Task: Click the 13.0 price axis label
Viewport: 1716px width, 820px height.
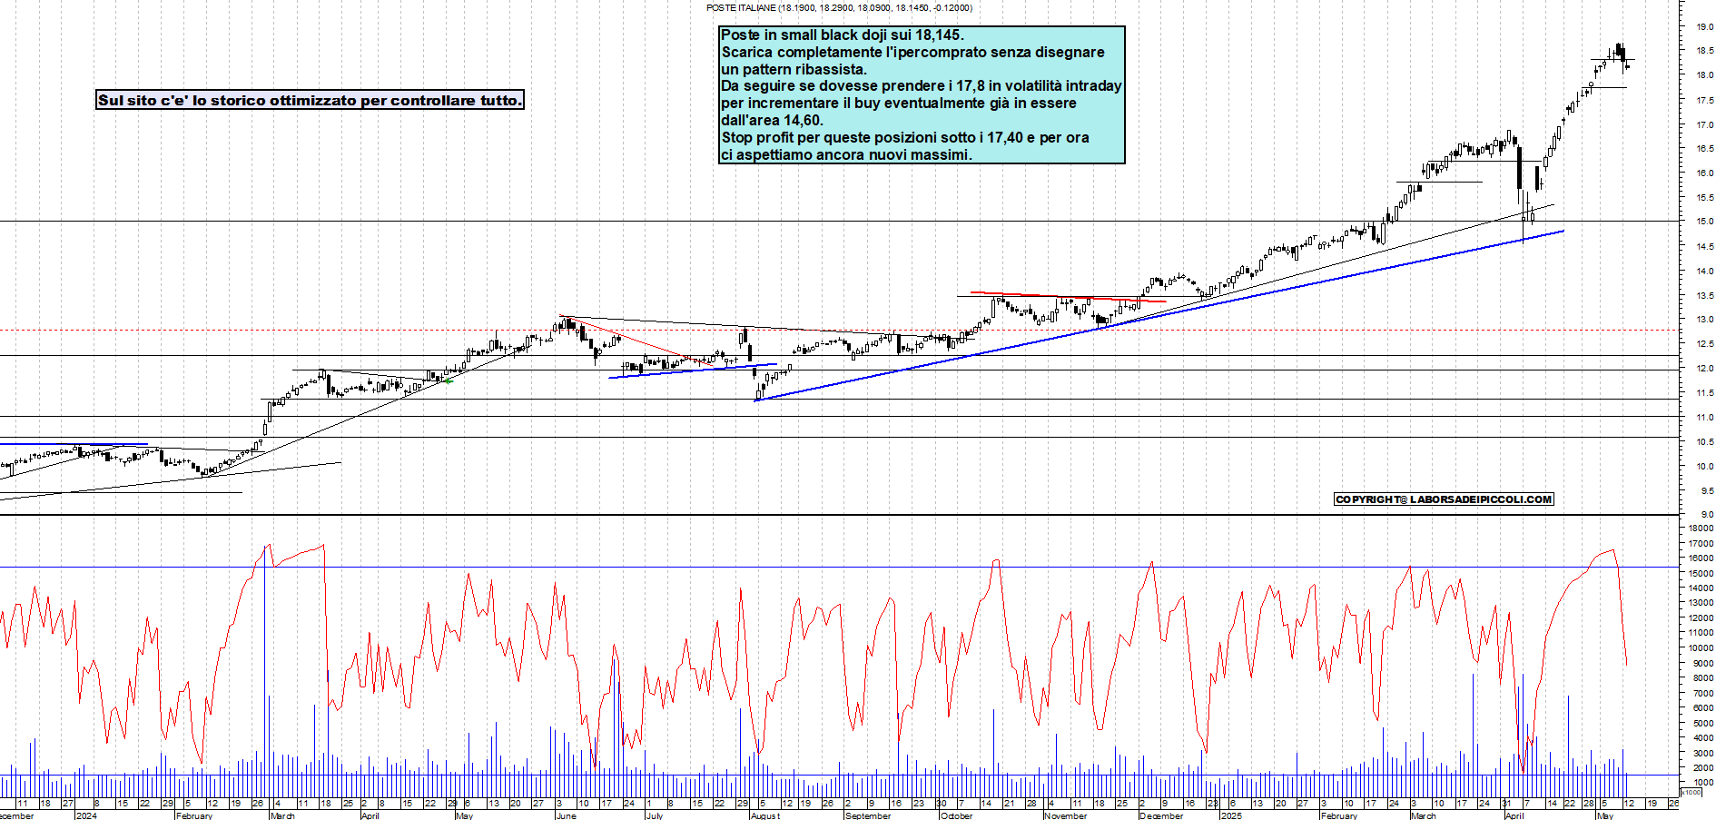Action: point(1704,319)
